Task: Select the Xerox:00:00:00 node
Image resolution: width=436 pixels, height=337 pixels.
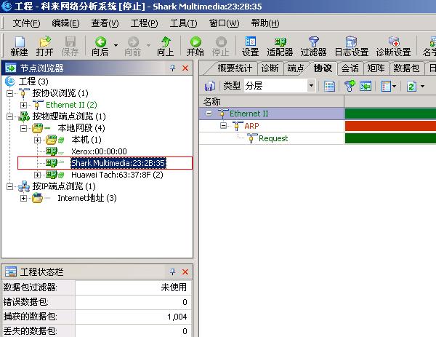Action: click(x=99, y=151)
